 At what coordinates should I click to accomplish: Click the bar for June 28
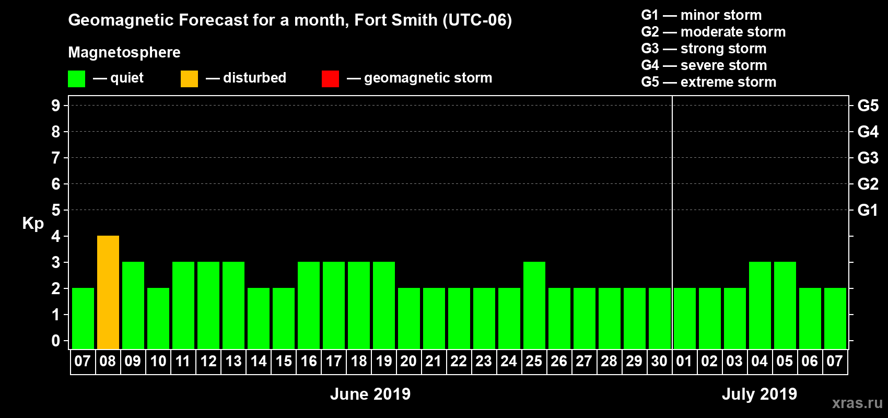(x=610, y=318)
